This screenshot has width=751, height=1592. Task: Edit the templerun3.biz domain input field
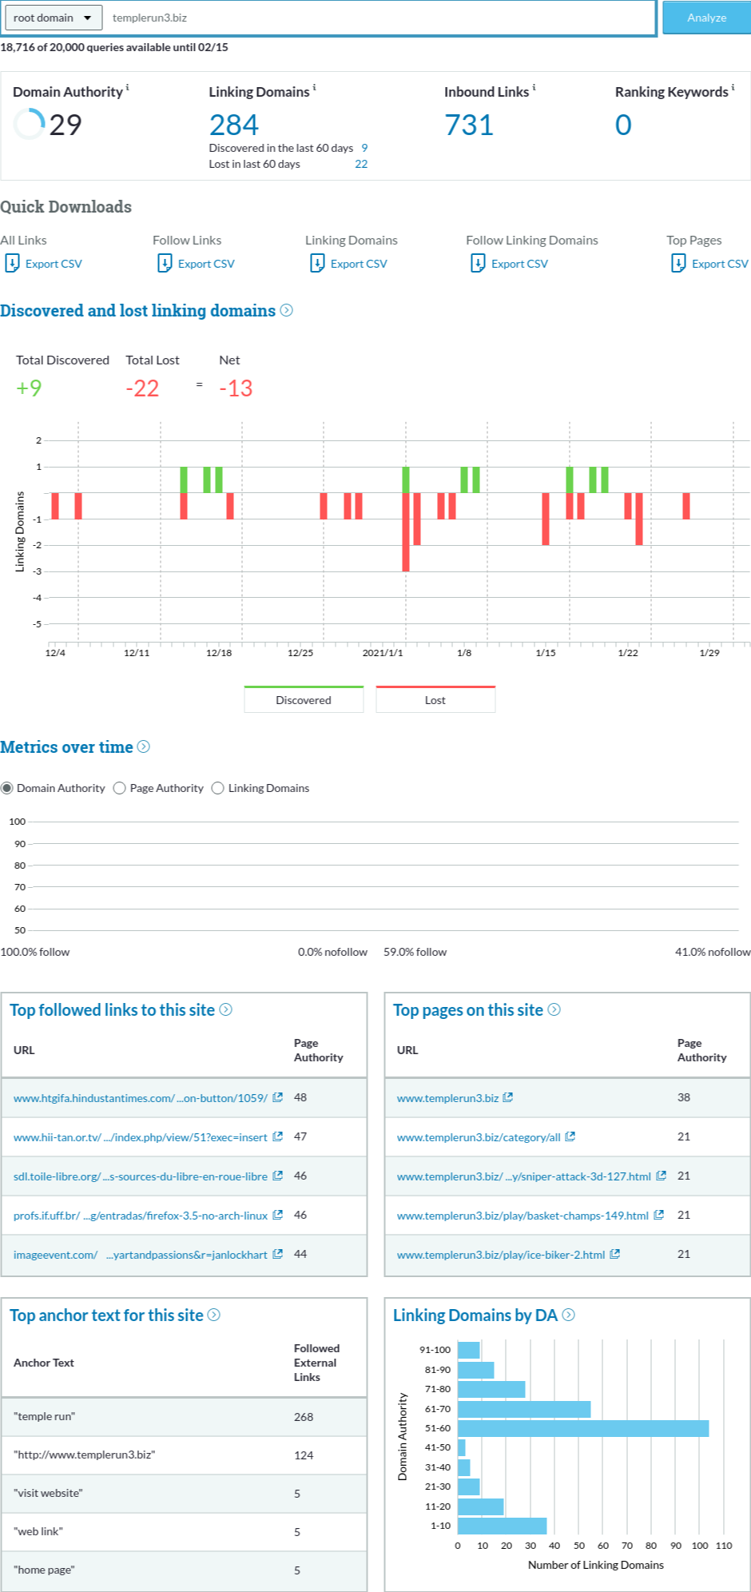tap(379, 18)
